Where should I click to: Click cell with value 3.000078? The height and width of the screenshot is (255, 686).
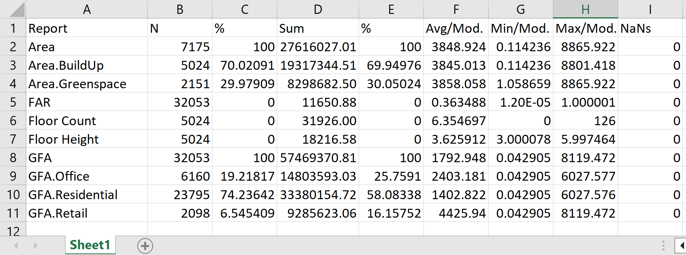point(521,139)
